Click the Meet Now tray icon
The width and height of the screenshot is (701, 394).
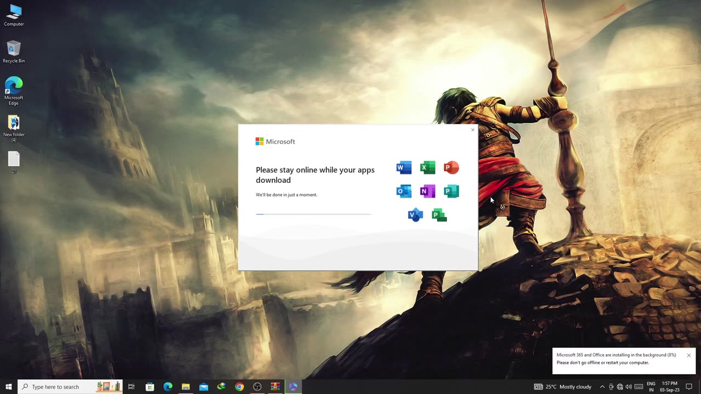pyautogui.click(x=611, y=387)
